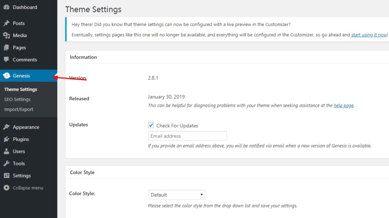Select Theme Settings submenu item
The height and width of the screenshot is (218, 389).
click(x=21, y=90)
